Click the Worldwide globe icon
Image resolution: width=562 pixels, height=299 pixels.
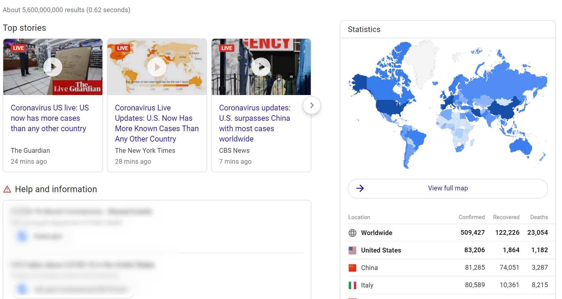[x=352, y=233]
